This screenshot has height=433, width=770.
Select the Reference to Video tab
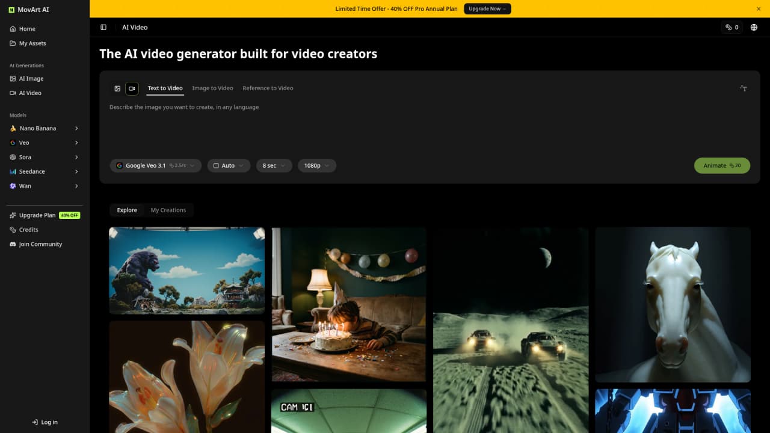[268, 88]
